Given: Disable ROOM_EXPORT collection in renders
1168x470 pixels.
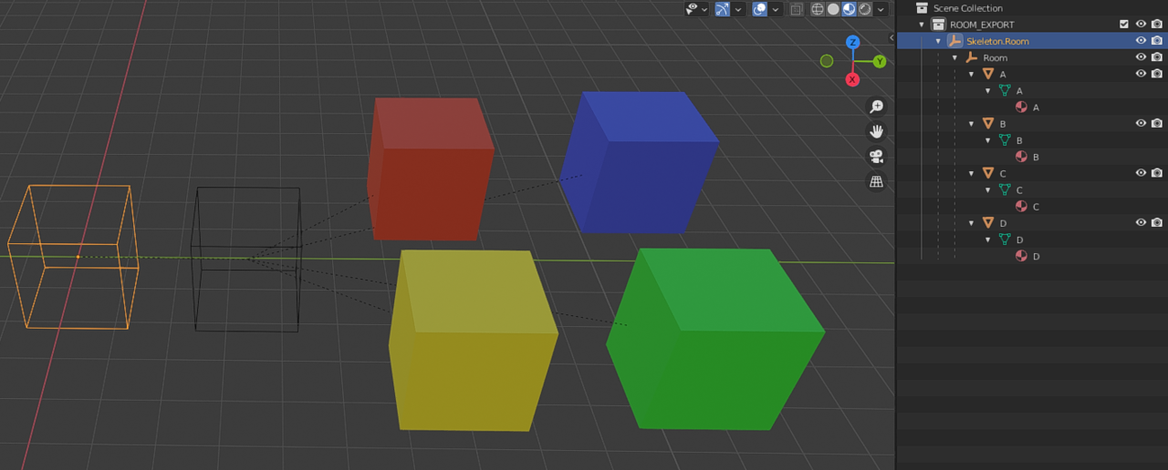Looking at the screenshot, I should (x=1157, y=25).
